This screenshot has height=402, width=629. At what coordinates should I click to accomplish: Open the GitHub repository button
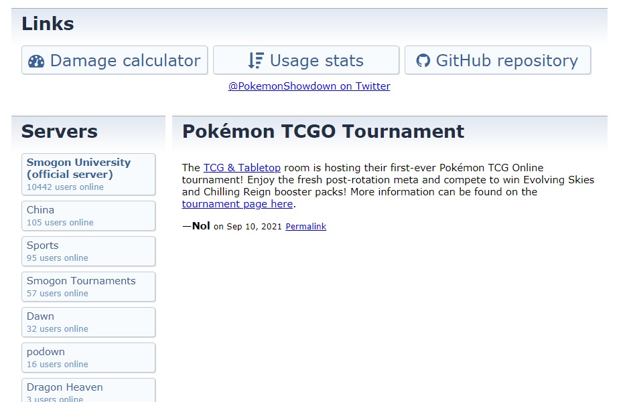coord(498,60)
